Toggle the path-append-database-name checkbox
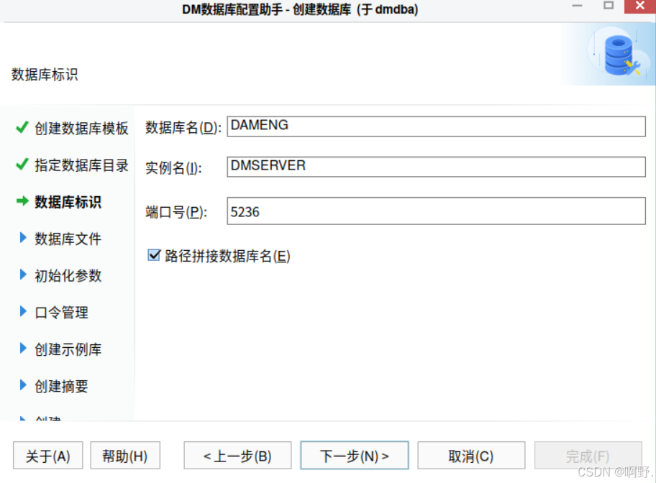 pyautogui.click(x=153, y=254)
